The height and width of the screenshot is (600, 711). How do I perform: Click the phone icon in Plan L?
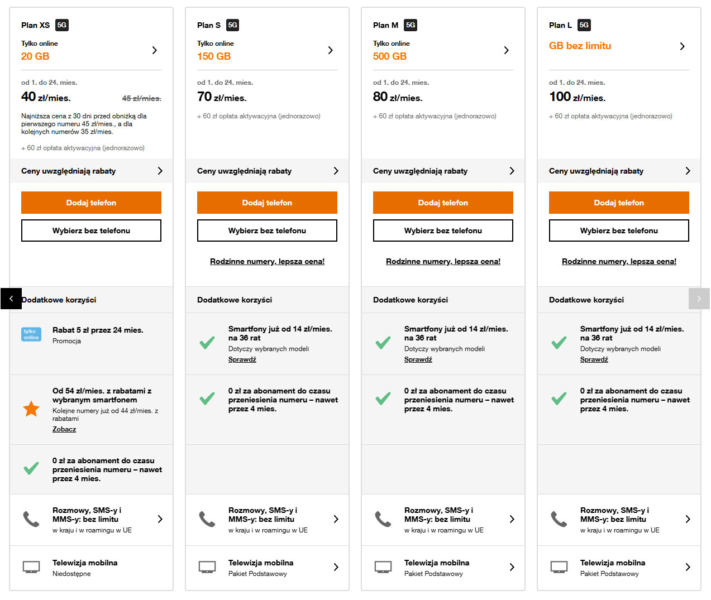[x=559, y=519]
